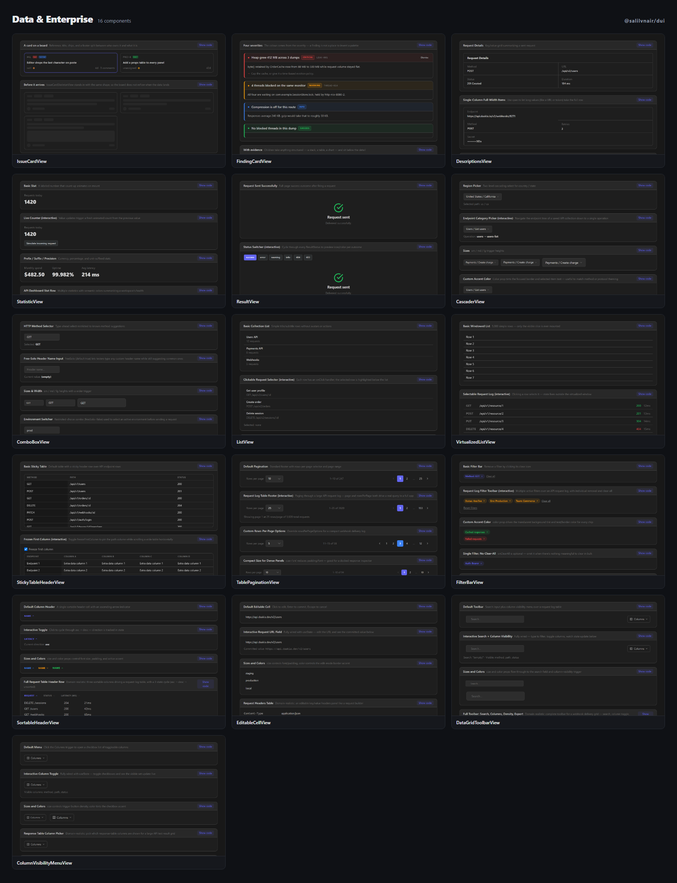Remove the "Team: Commerce" filter chip
Viewport: 677px width, 883px height.
point(537,501)
